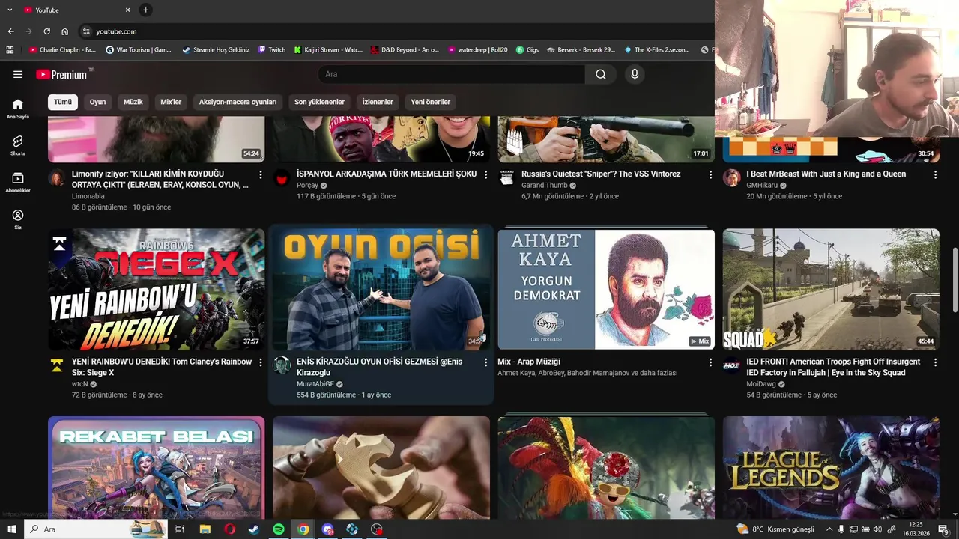Play the League of Legends video thumbnail

pyautogui.click(x=831, y=468)
